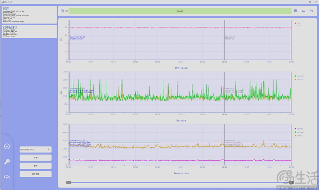This screenshot has width=319, height=190.
Task: Toggle the voltage series in Battery legend
Action: (x=299, y=132)
